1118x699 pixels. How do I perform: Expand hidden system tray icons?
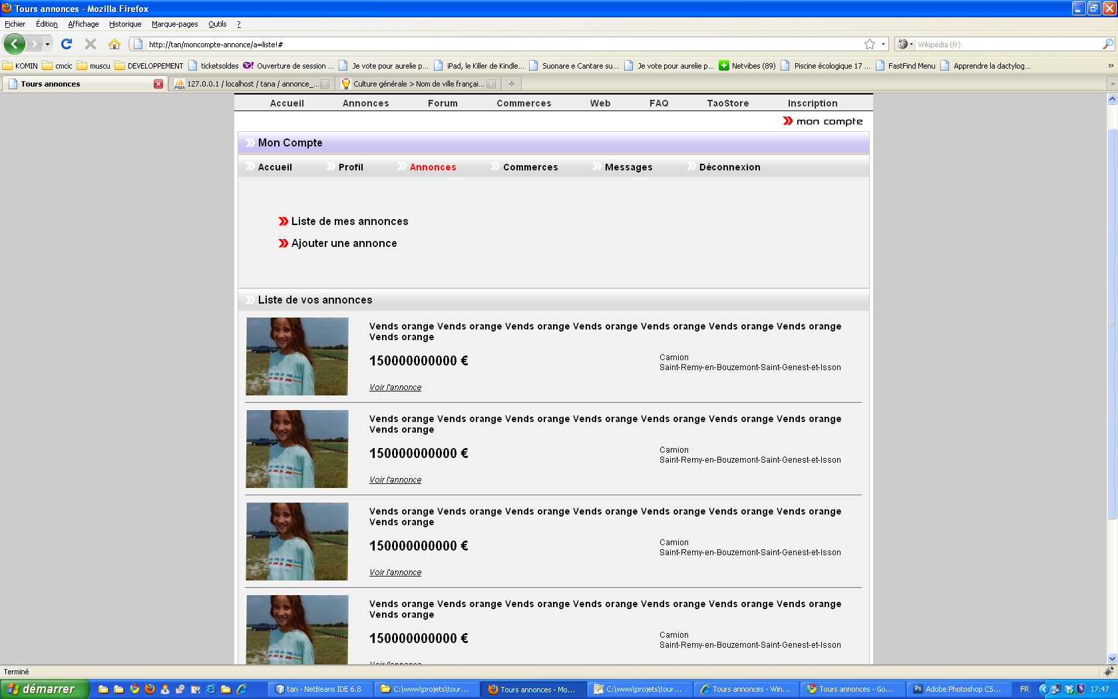tap(1043, 689)
